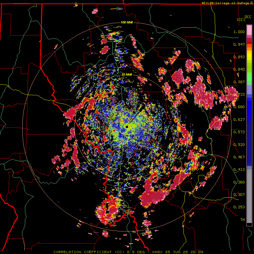This screenshot has height=254, width=254.
Task: Select the 0.253 scale value
Action: click(x=239, y=207)
